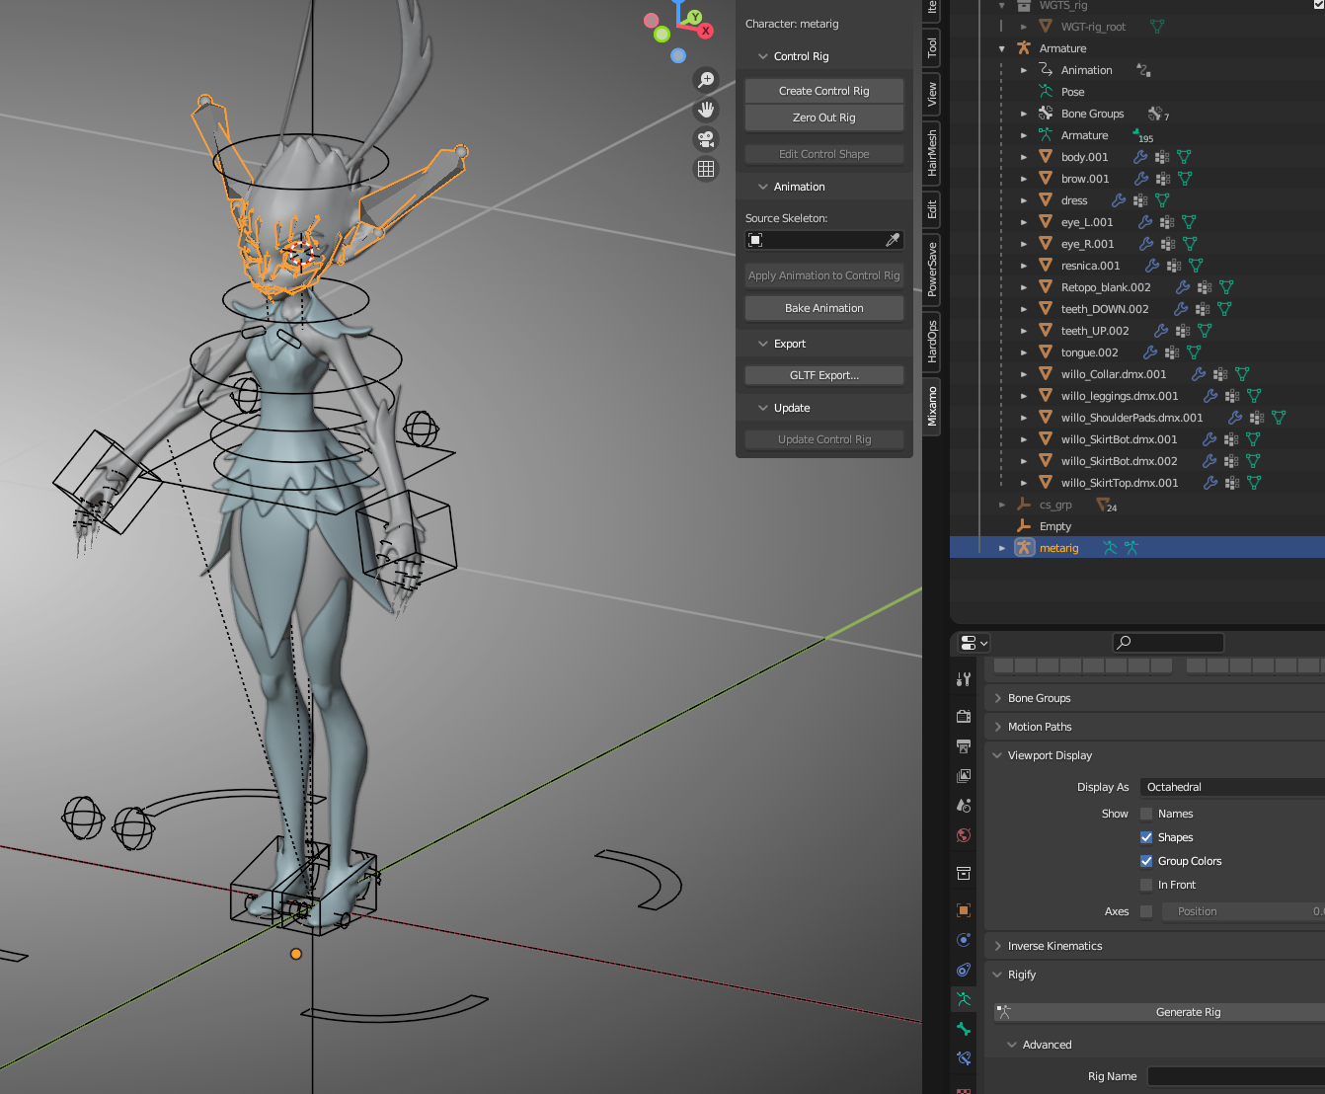
Task: Open the World properties tab icon
Action: coord(964,835)
